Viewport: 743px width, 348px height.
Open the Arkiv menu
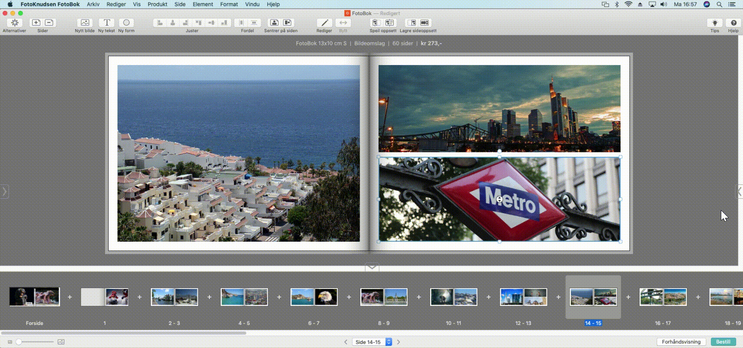pos(93,4)
